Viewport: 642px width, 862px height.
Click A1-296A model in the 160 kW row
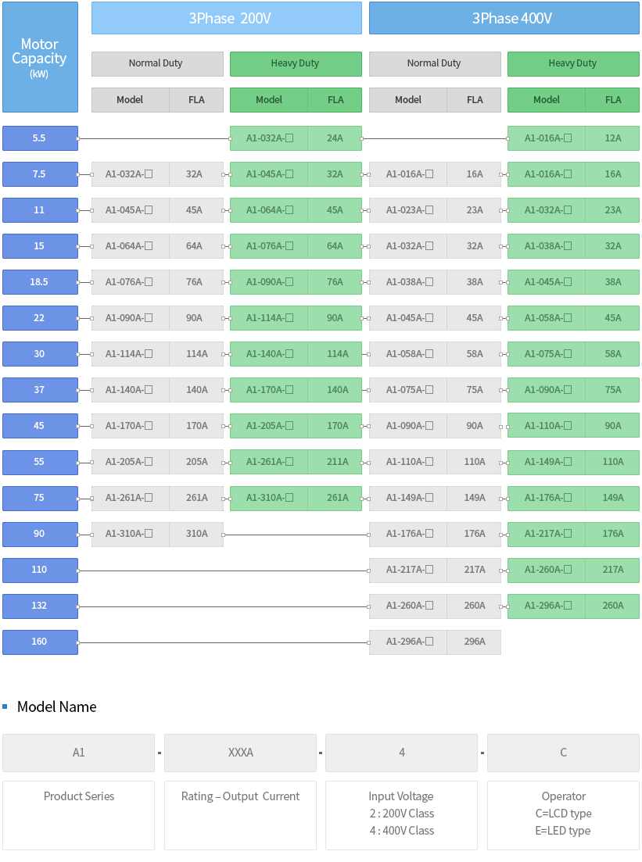[408, 642]
